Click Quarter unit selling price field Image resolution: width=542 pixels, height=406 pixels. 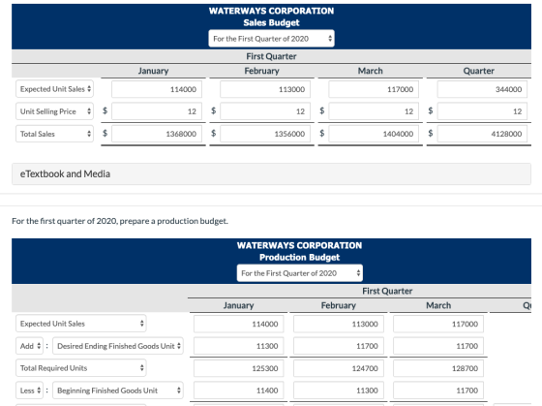tap(482, 111)
